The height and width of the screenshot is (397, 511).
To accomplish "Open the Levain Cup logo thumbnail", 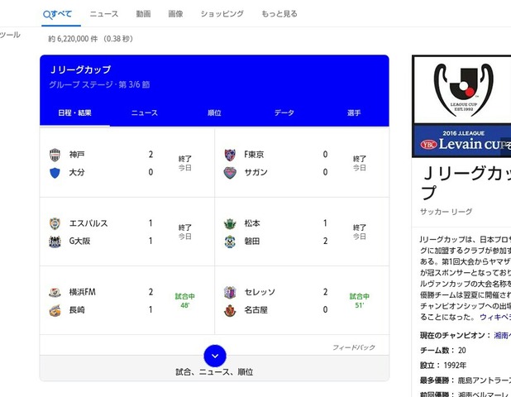I will tap(461, 106).
